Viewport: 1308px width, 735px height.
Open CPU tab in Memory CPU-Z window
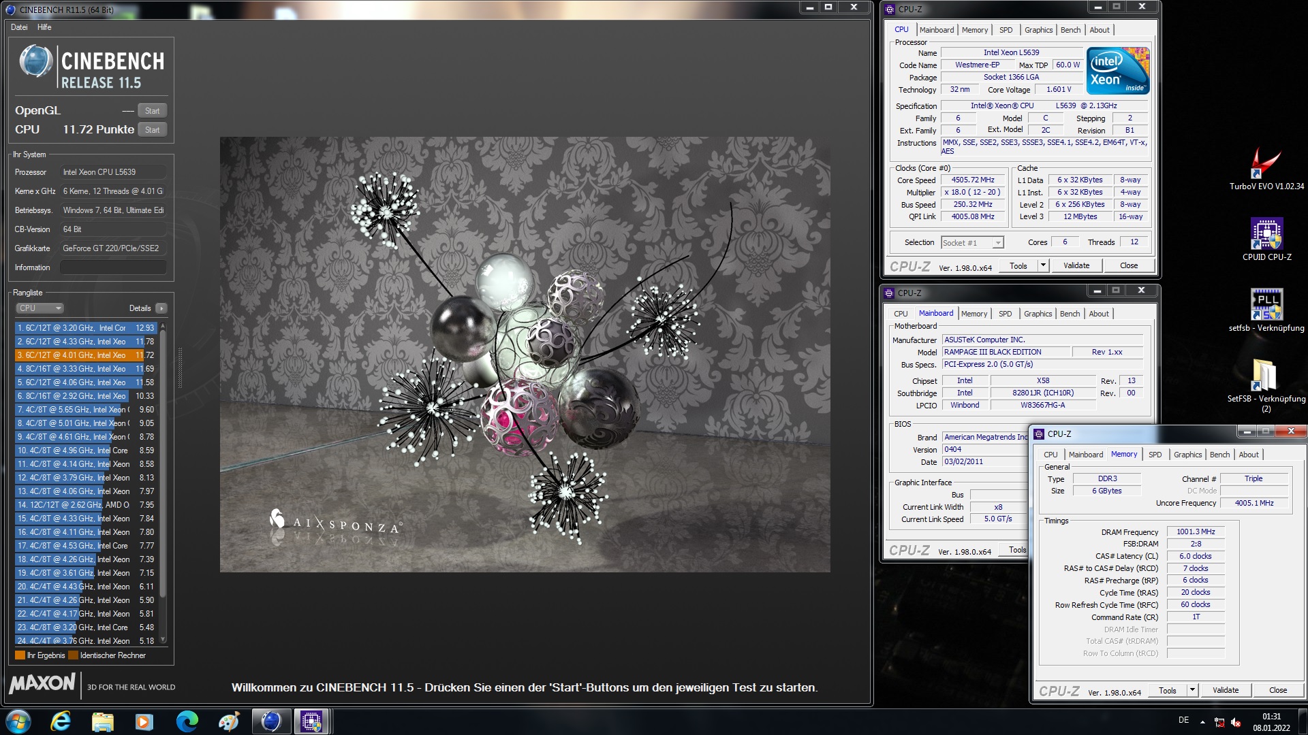(x=1050, y=455)
